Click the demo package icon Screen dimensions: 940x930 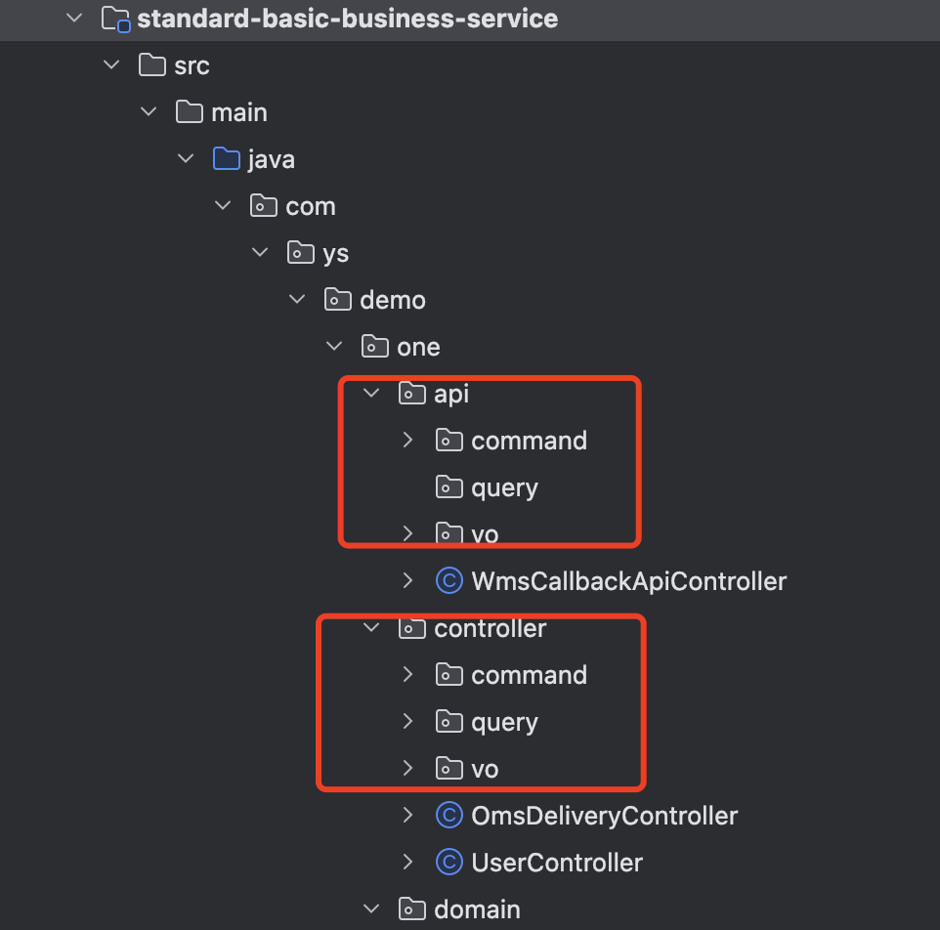pyautogui.click(x=338, y=299)
